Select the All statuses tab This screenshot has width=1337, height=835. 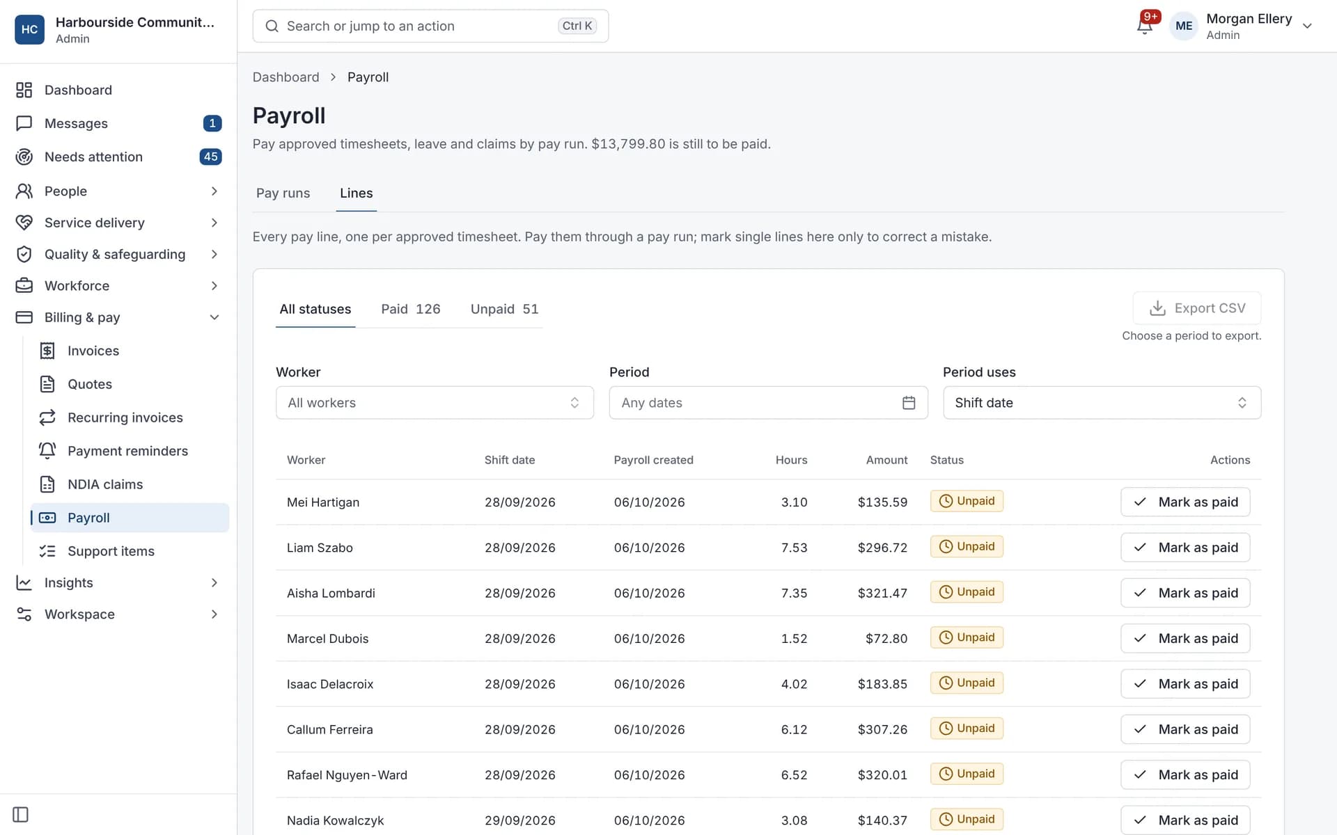click(x=315, y=309)
